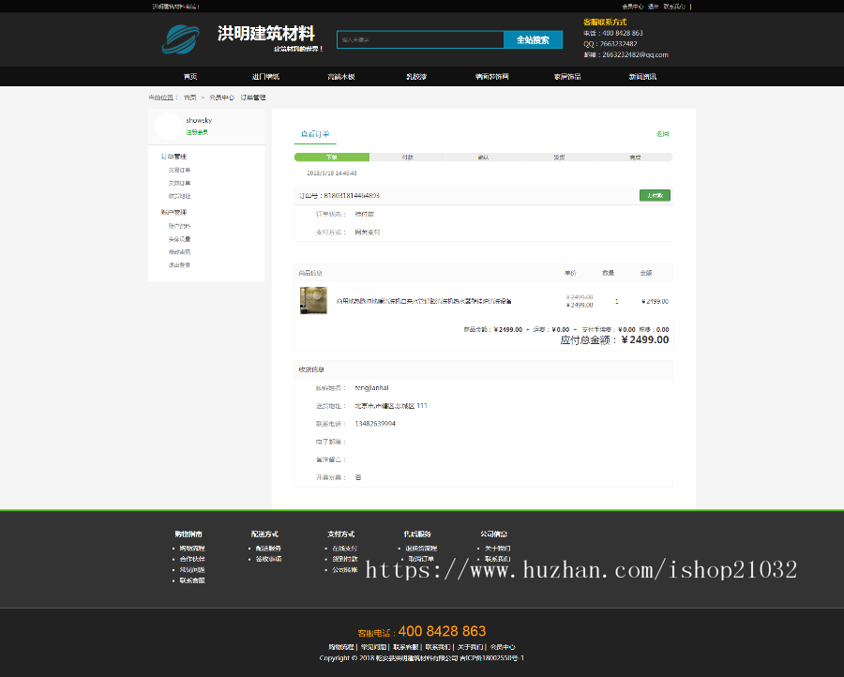Click the blue planet site logo

[180, 39]
